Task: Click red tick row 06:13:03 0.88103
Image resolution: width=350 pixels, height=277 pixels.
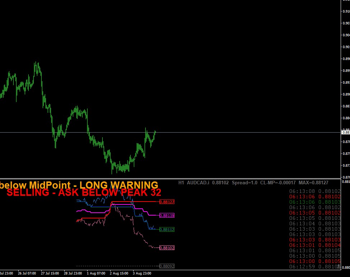Action: click(315, 240)
